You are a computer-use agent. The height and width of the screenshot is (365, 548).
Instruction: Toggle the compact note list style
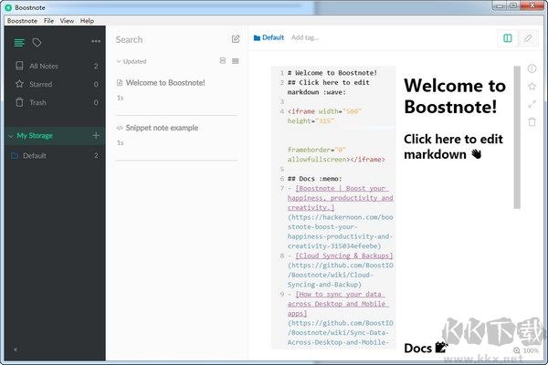coord(236,61)
